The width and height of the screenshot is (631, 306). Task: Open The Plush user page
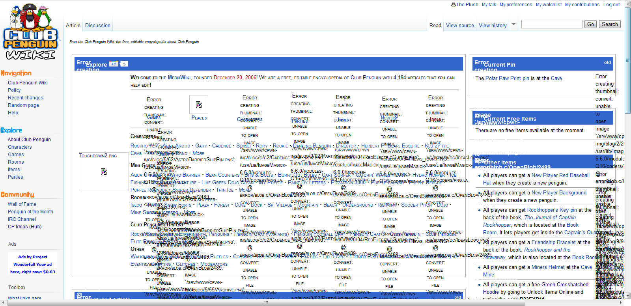467,5
